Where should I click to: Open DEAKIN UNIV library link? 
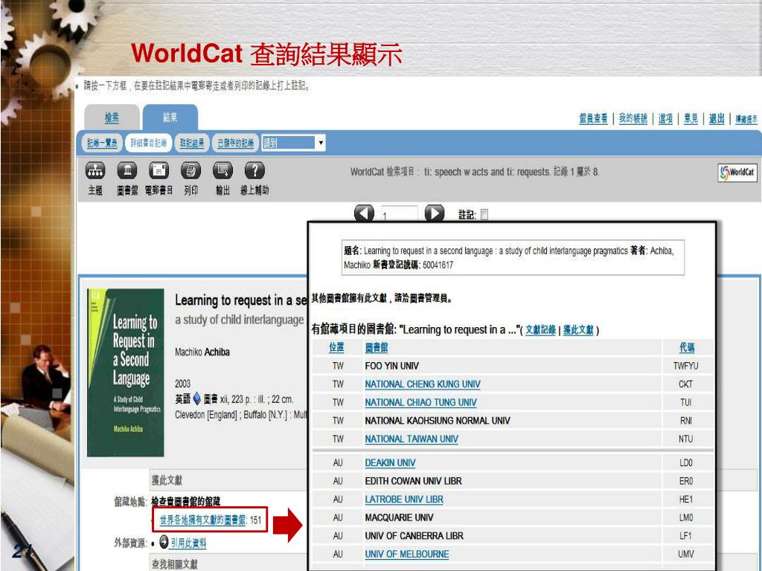point(390,462)
